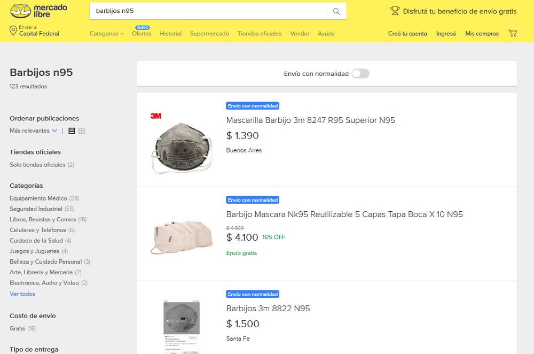Click the Envío con normalidad badge on 3M mask

[x=253, y=105]
